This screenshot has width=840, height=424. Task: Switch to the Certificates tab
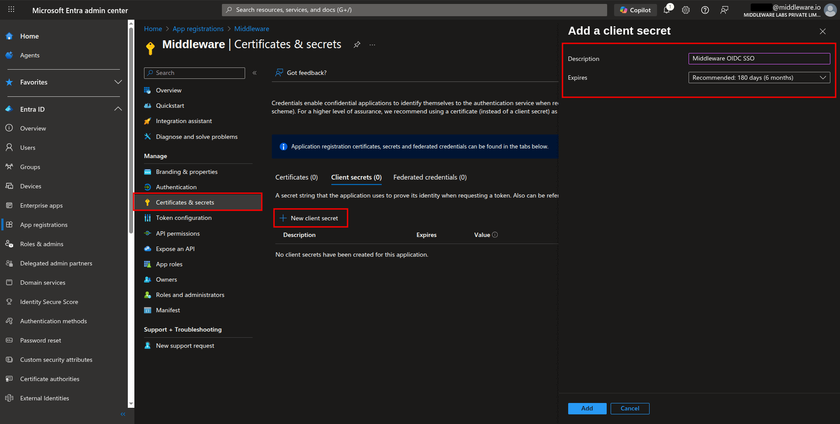point(296,177)
